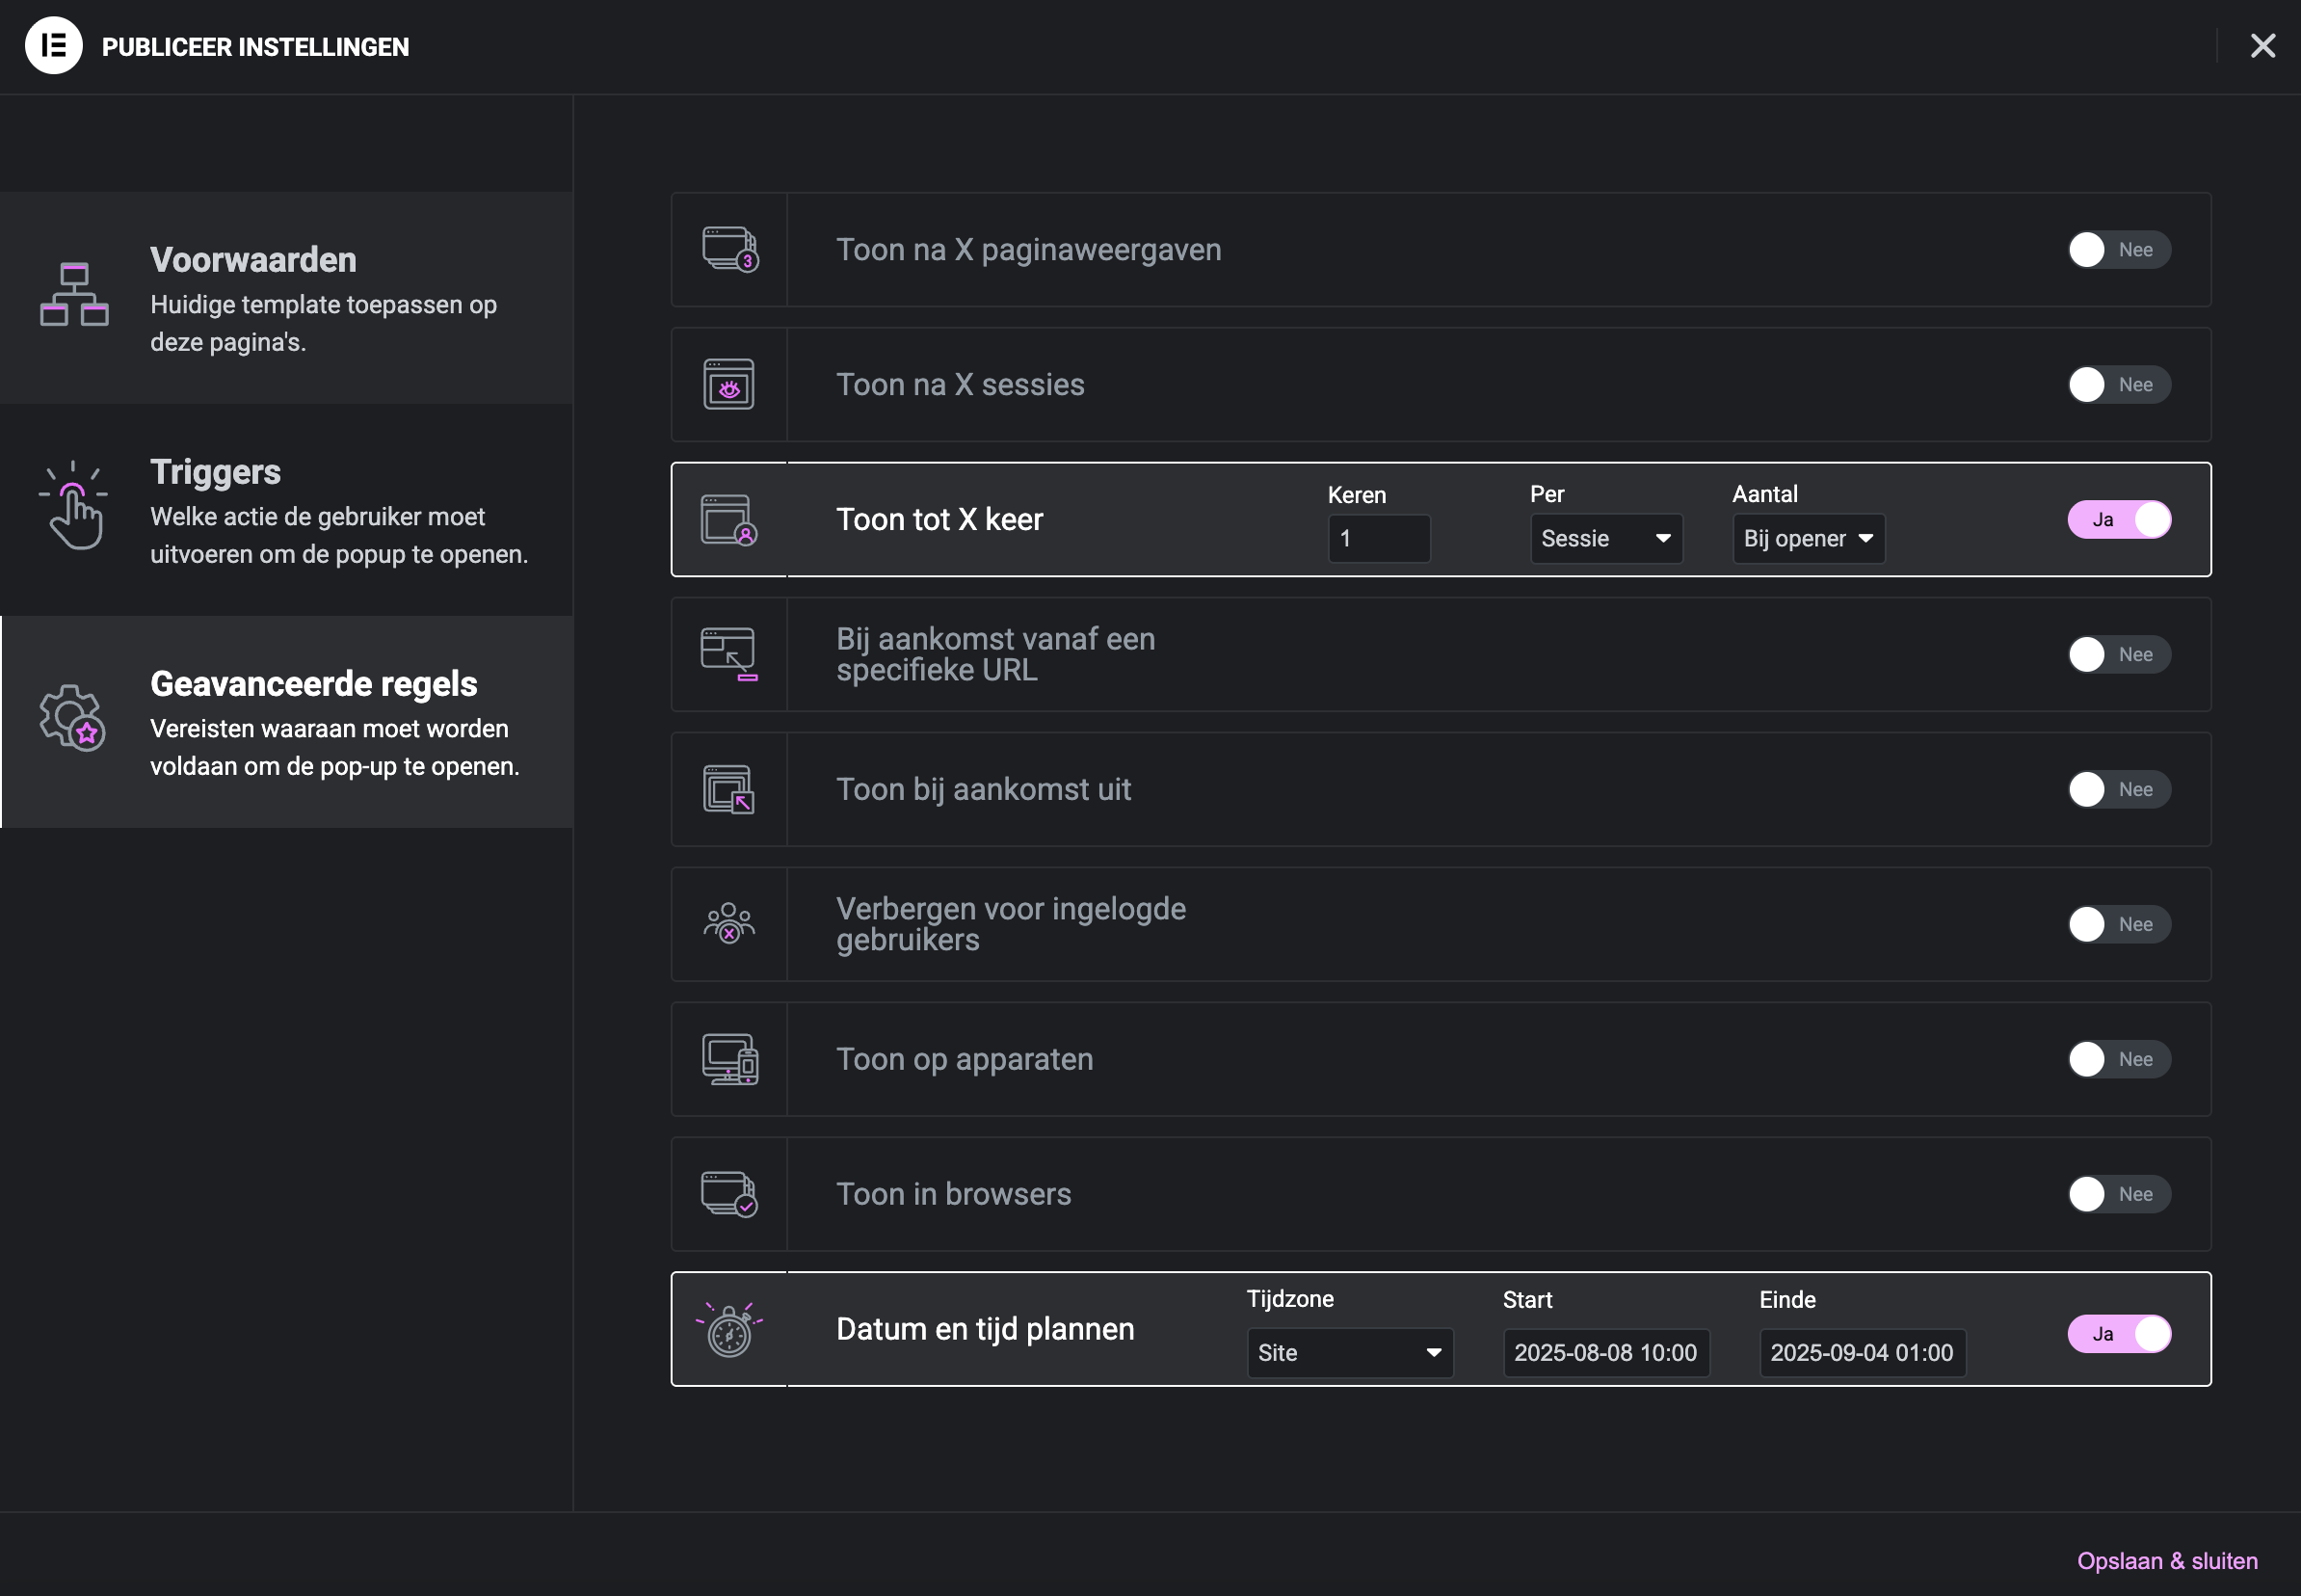Screen dimensions: 2301x1596
Task: Enable Toon na X paginaweergaven toggle
Action: click(2118, 250)
